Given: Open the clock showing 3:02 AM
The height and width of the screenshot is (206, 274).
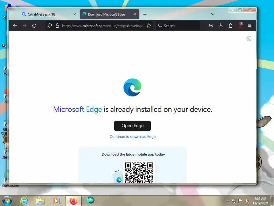Looking at the screenshot, I should pyautogui.click(x=260, y=201).
